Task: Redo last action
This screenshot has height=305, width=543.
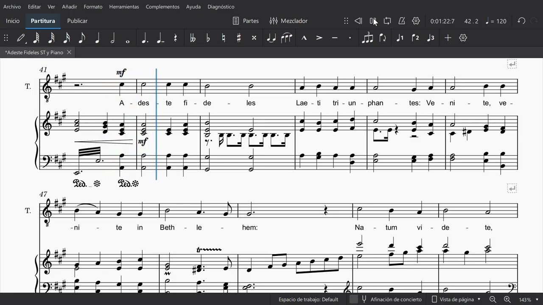Action: tap(534, 21)
